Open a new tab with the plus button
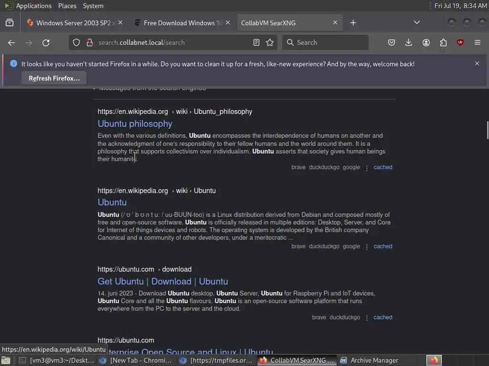 click(x=353, y=23)
